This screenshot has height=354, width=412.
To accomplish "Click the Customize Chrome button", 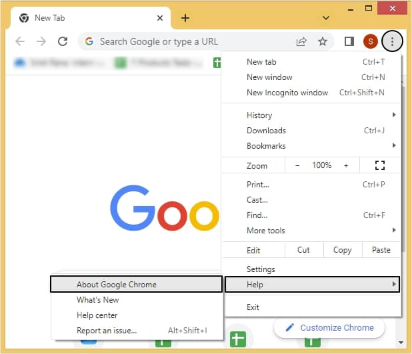I will pyautogui.click(x=329, y=328).
